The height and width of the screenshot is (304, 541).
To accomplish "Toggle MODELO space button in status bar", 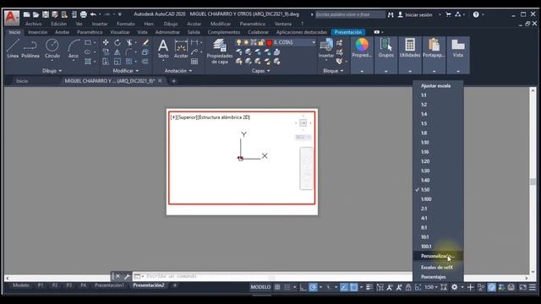I will 260,287.
